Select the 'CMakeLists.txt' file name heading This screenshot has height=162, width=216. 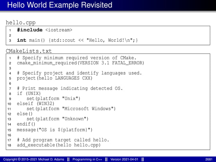pos(29,51)
